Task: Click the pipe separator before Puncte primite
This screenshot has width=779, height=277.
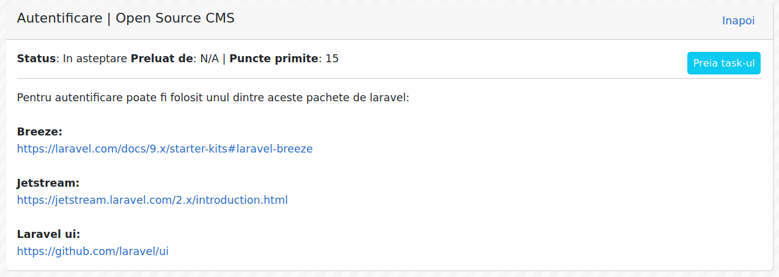Action: click(x=224, y=59)
